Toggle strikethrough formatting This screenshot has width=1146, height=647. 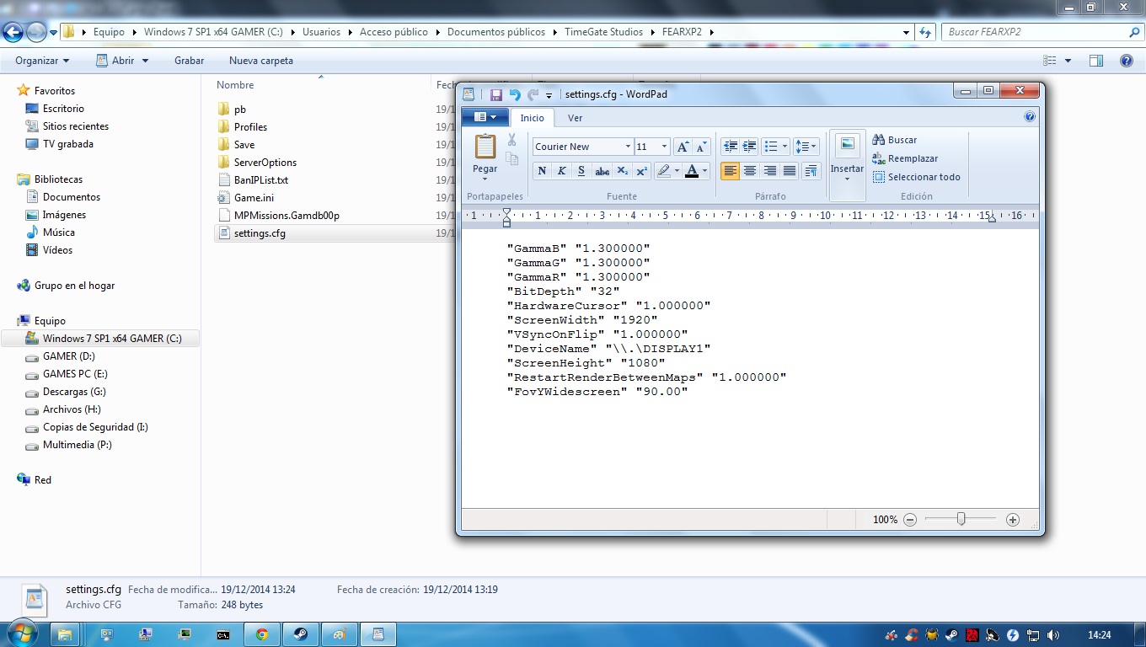tap(602, 171)
